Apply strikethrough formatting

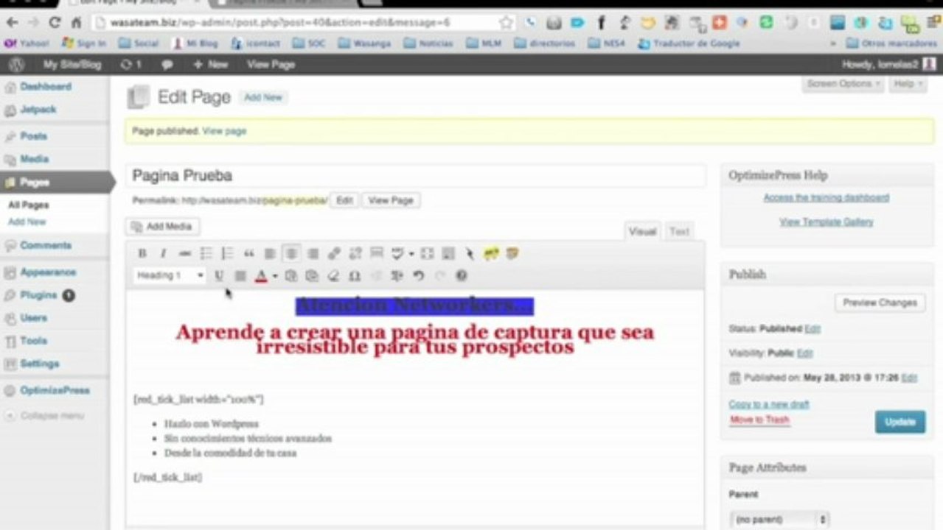(x=185, y=253)
